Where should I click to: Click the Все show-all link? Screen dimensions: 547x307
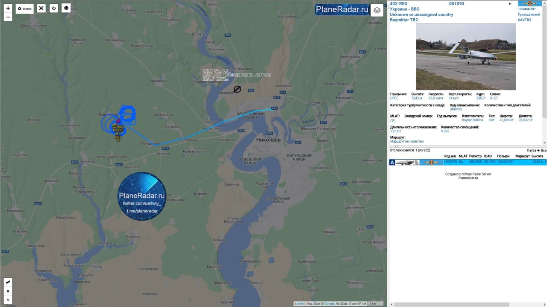(x=544, y=150)
